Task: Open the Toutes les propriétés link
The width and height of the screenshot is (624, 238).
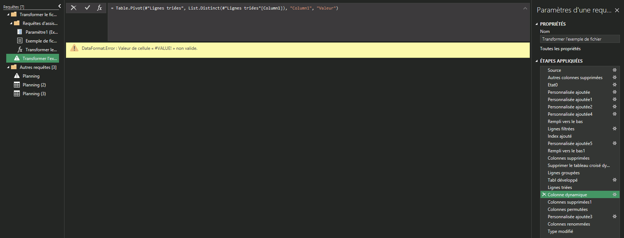Action: point(560,49)
